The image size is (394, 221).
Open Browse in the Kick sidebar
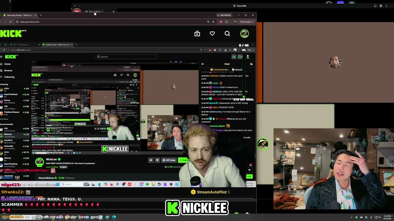coord(8,71)
